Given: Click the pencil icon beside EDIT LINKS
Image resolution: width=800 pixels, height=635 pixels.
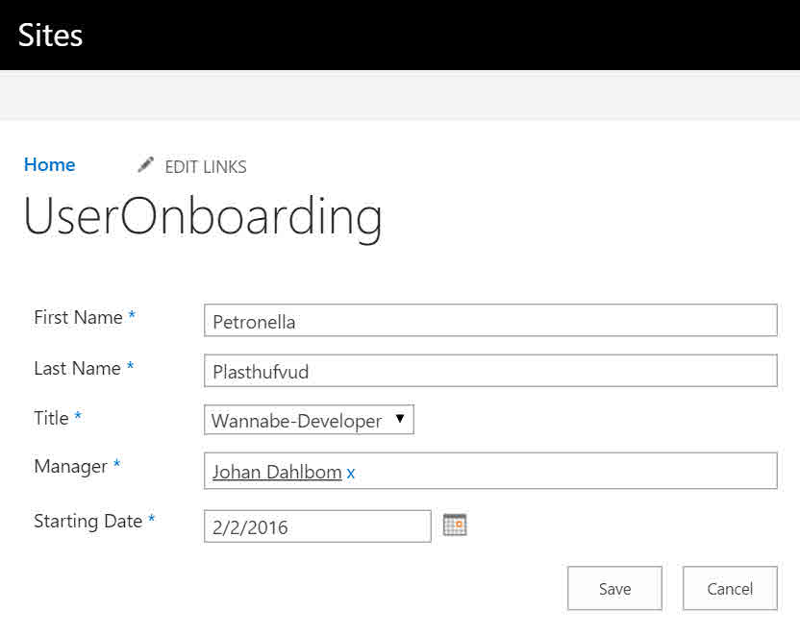Looking at the screenshot, I should point(145,165).
